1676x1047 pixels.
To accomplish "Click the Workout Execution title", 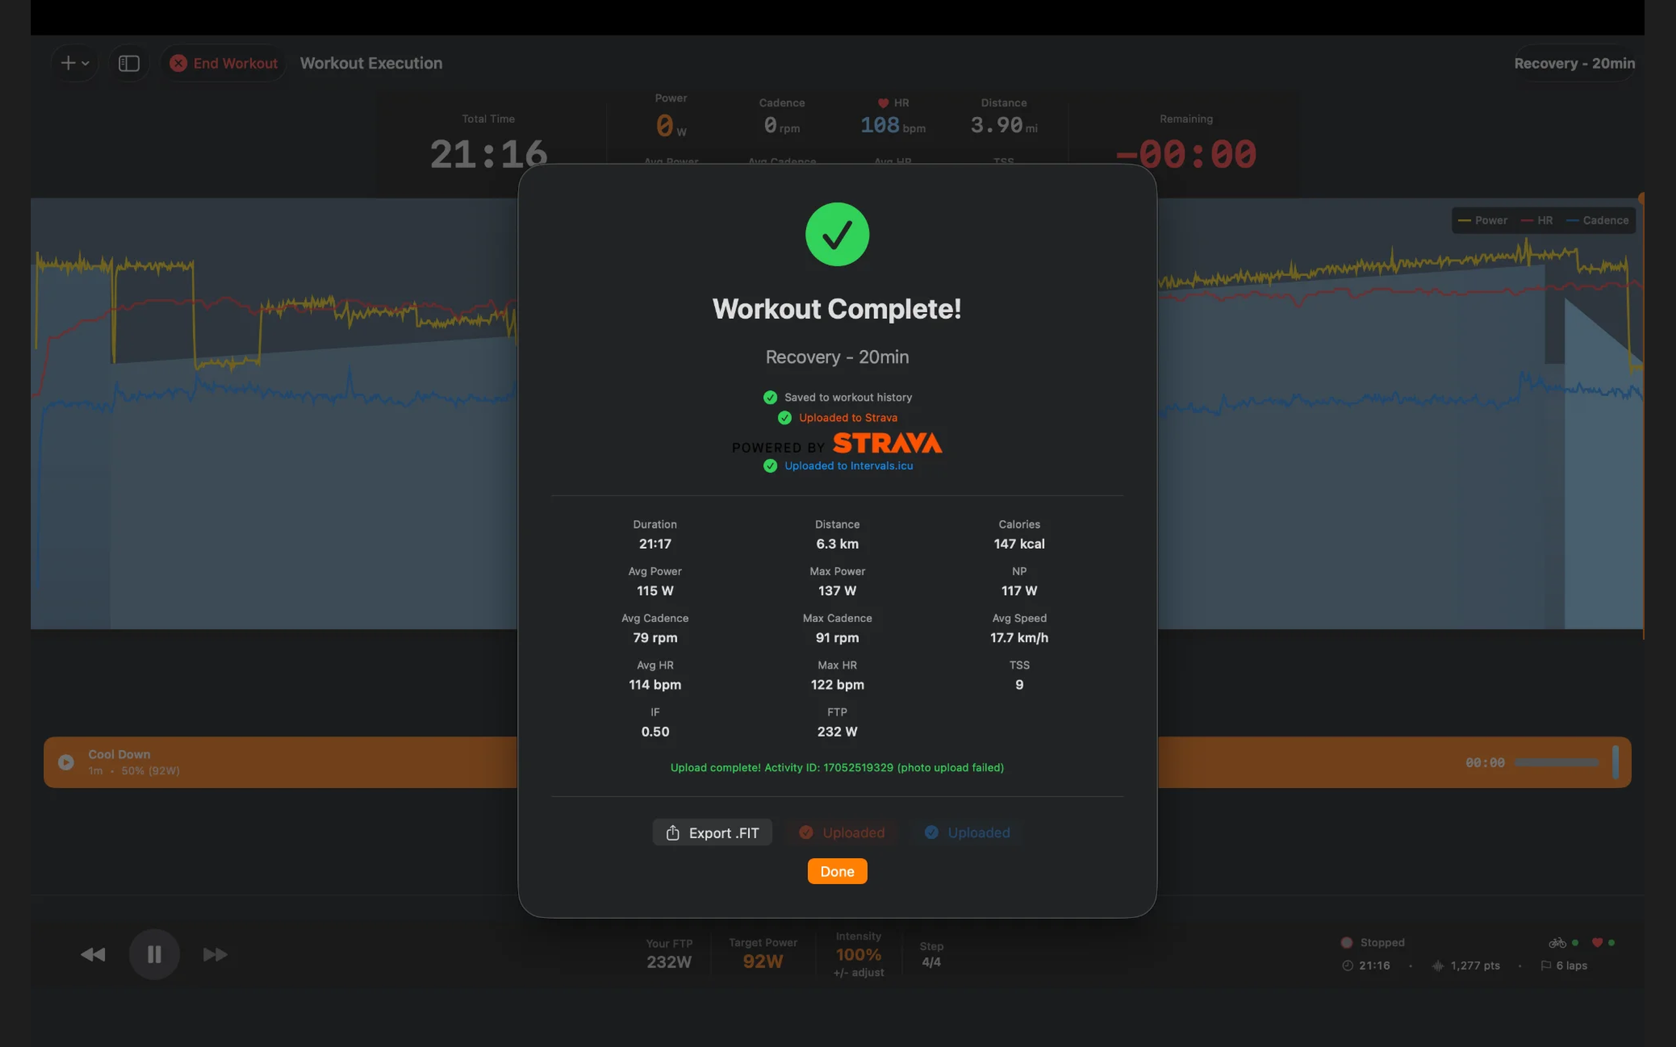I will coord(371,63).
